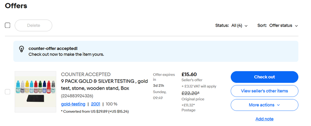
Task: Click the Add note link
Action: pos(264,119)
